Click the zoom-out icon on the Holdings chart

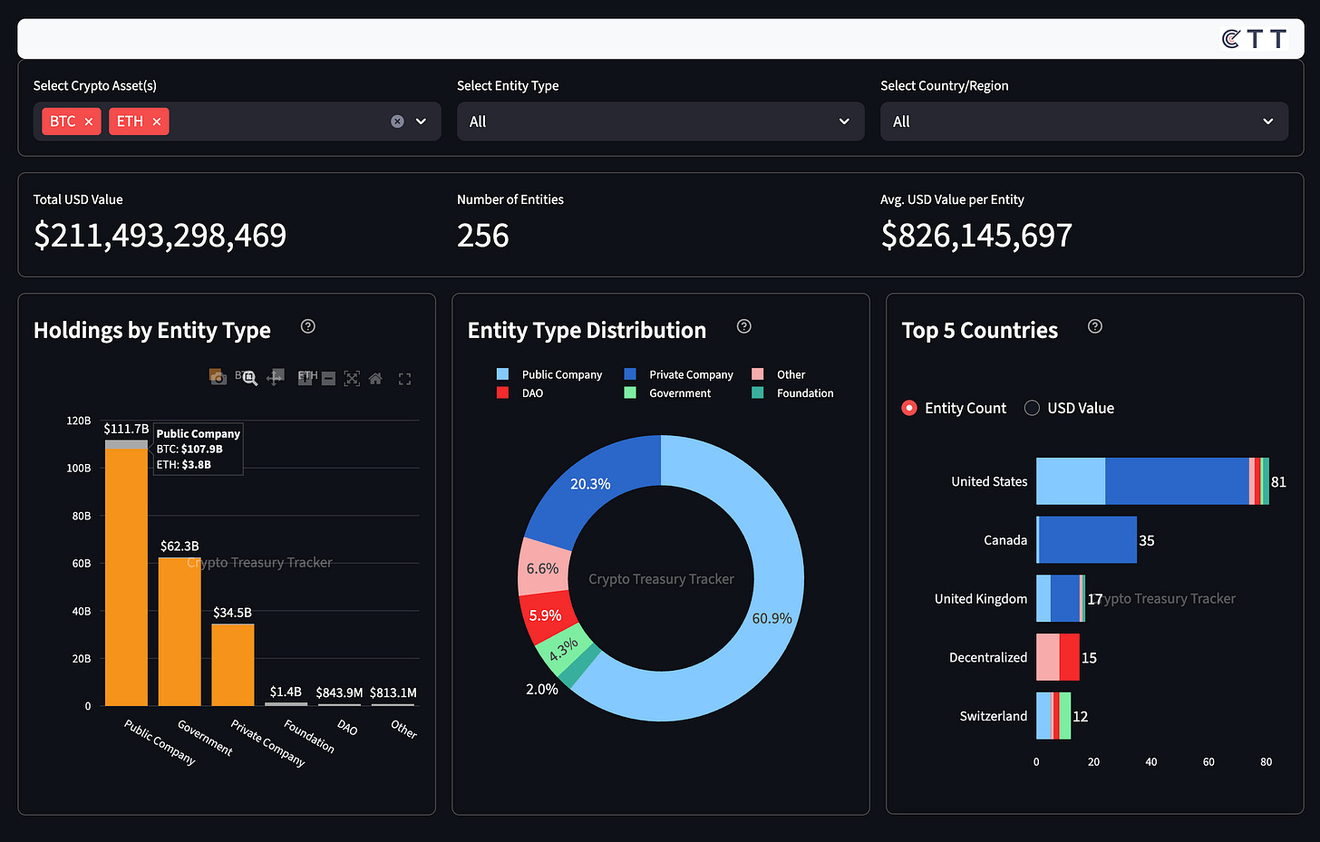click(x=328, y=378)
